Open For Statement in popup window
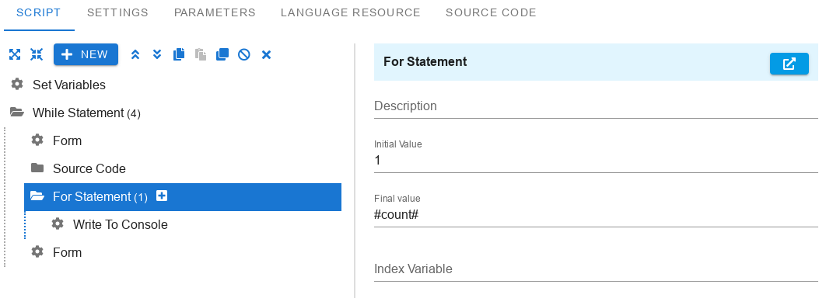Viewport: 826px width, 298px height. 789,64
